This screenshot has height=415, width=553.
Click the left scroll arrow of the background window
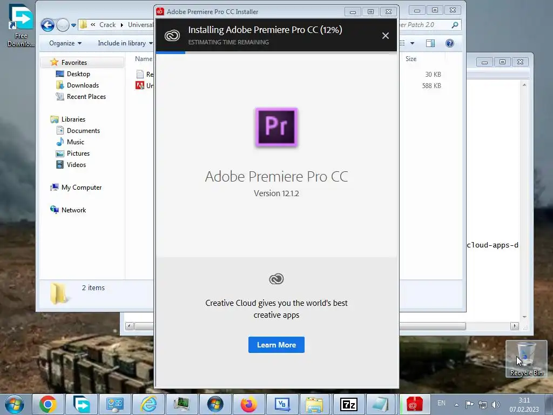129,326
